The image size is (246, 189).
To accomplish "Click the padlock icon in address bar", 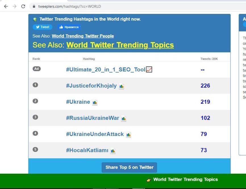I will (34, 6).
